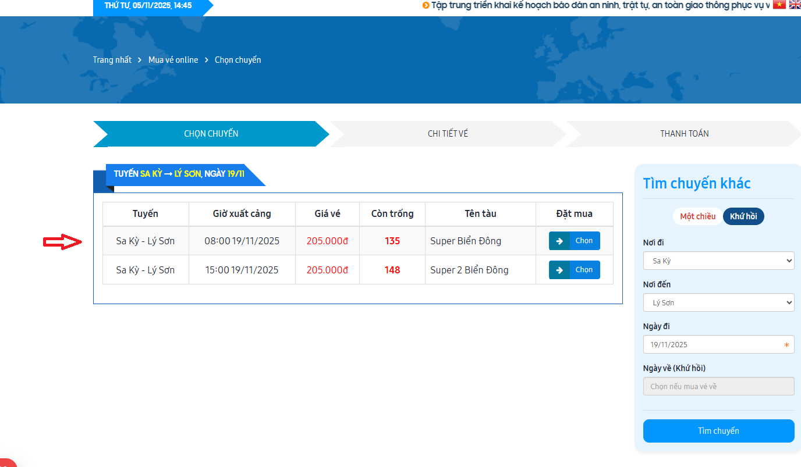Click the orange news ticker arrow icon
Image resolution: width=801 pixels, height=467 pixels.
coord(426,5)
